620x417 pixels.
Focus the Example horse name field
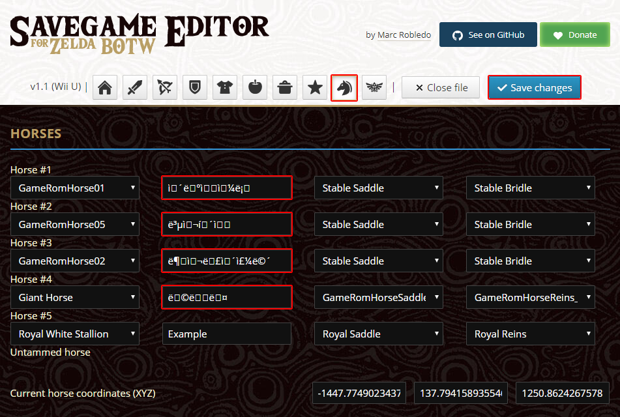pos(227,334)
